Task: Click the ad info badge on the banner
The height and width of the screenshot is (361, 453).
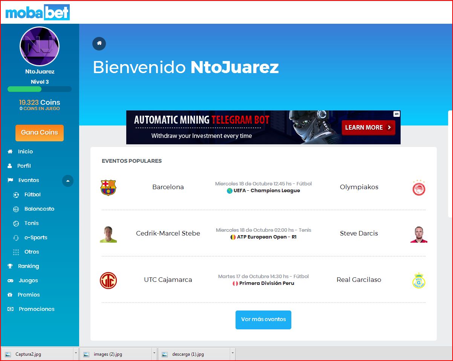Action: tap(396, 114)
